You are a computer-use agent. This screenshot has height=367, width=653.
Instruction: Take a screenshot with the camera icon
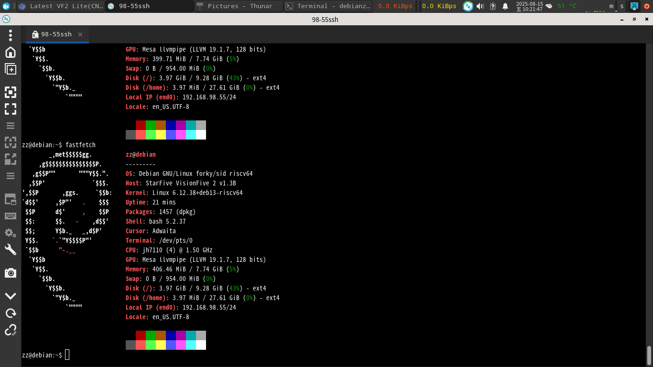[x=11, y=273]
